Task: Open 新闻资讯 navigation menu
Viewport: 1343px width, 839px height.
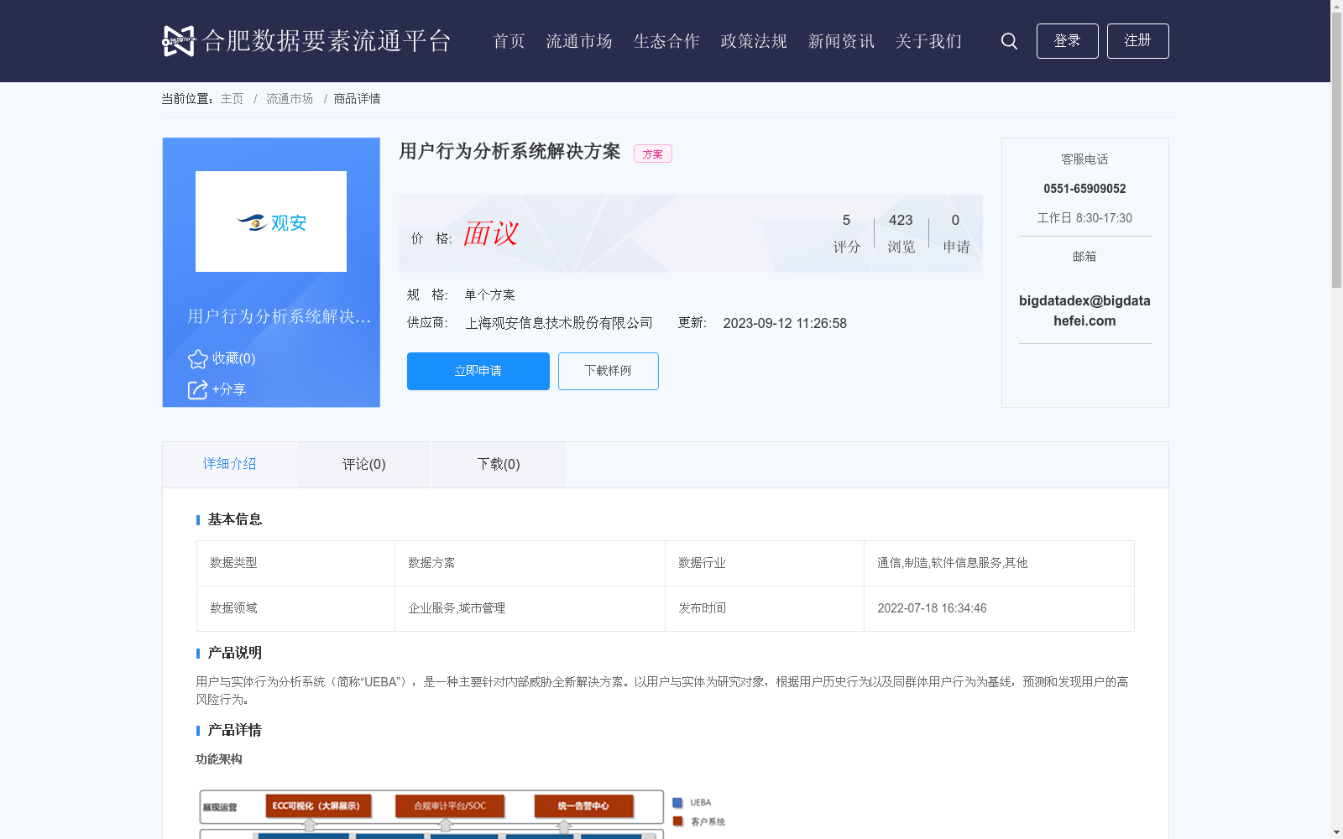Action: pos(841,41)
